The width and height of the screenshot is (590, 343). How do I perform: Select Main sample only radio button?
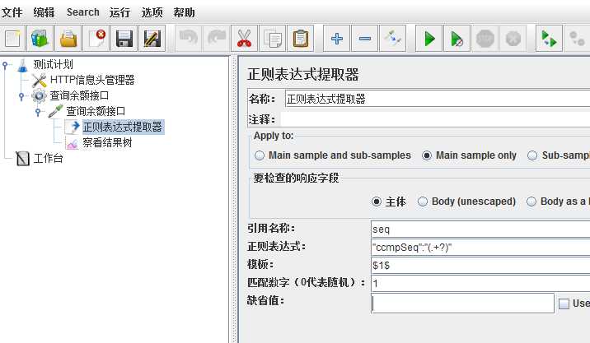pos(426,155)
